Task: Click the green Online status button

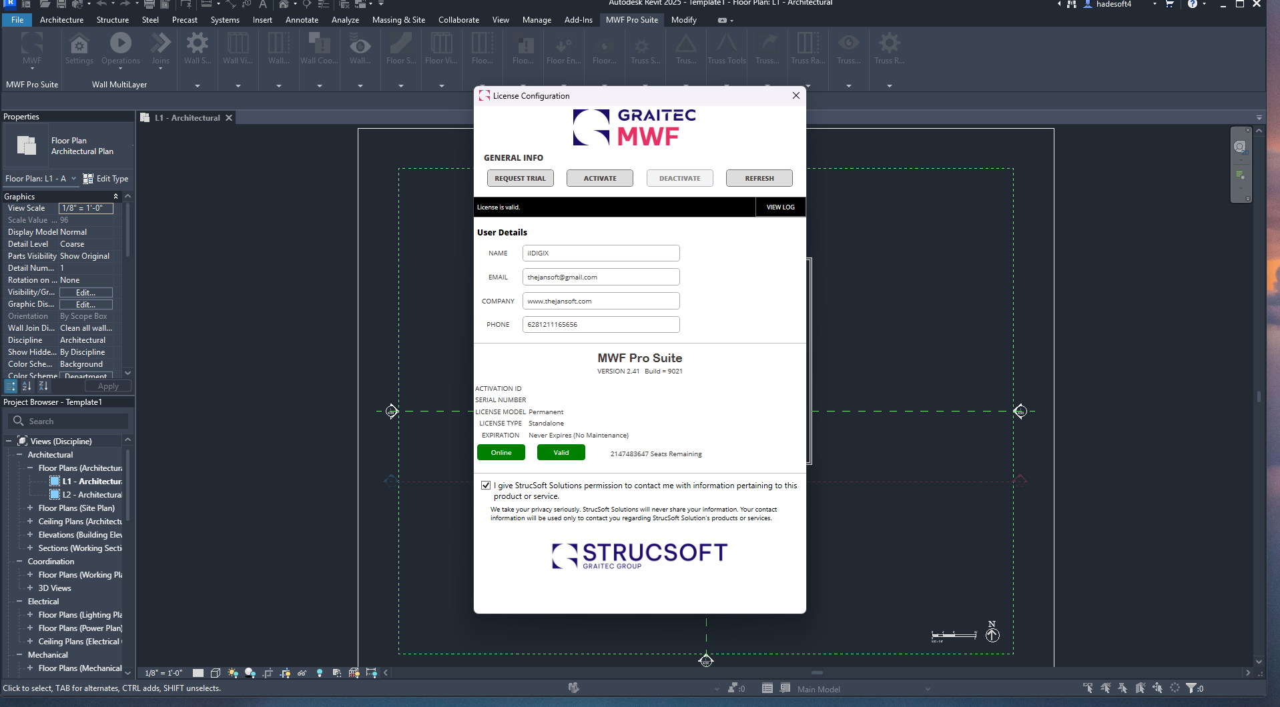Action: [x=501, y=452]
